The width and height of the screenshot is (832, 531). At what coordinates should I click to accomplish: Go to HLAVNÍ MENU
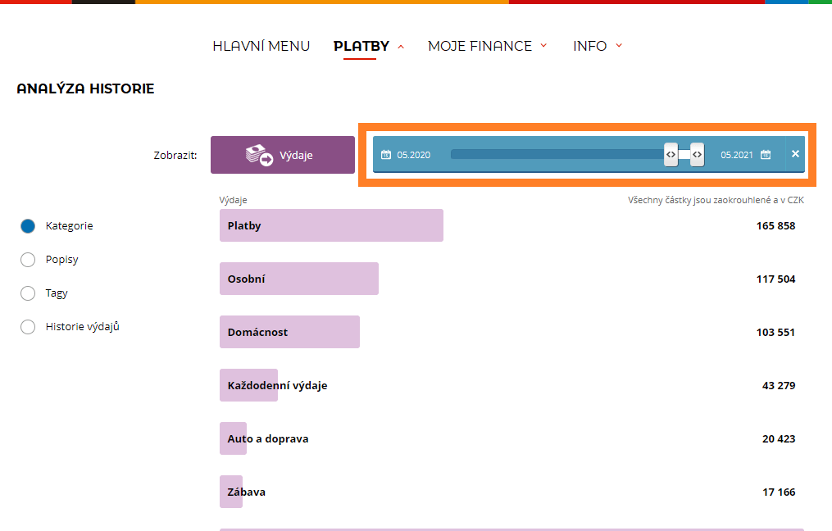coord(261,46)
